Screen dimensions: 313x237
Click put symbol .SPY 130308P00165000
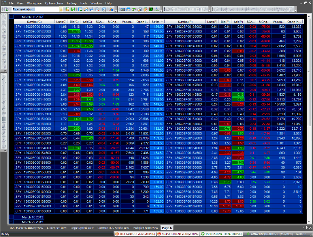[x=184, y=211]
